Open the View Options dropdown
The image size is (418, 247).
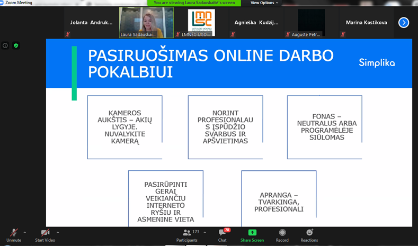[264, 3]
